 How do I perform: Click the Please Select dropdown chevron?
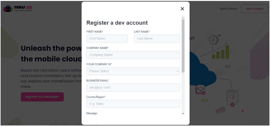pyautogui.click(x=178, y=71)
